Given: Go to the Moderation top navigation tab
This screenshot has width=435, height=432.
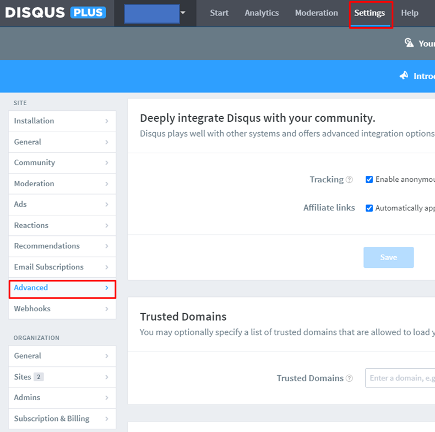Looking at the screenshot, I should [317, 13].
